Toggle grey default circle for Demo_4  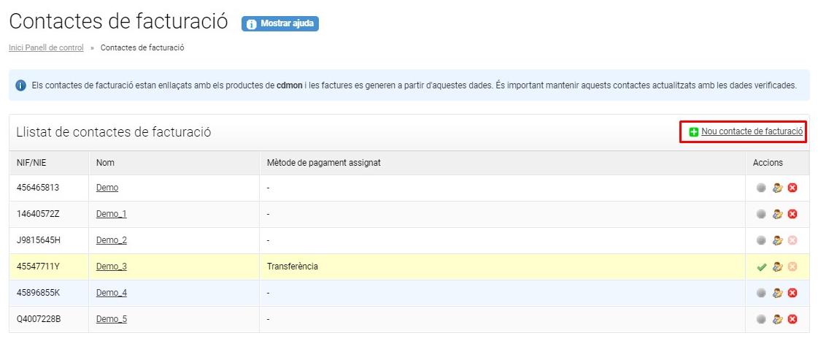761,292
